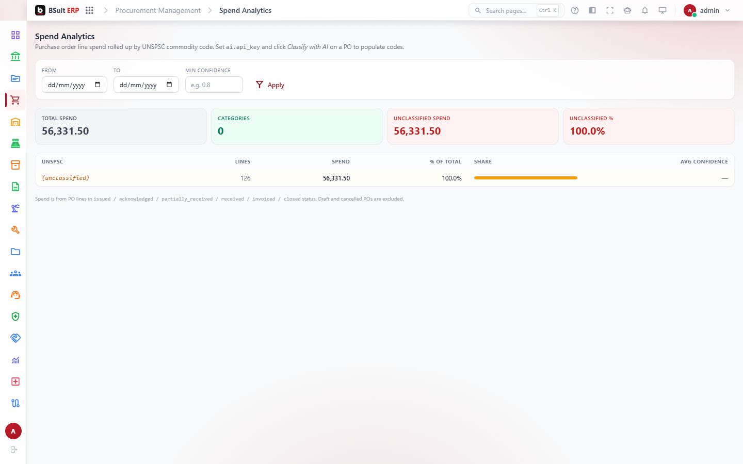Screen dimensions: 743x464
Task: Open the help question mark icon
Action: pyautogui.click(x=575, y=10)
